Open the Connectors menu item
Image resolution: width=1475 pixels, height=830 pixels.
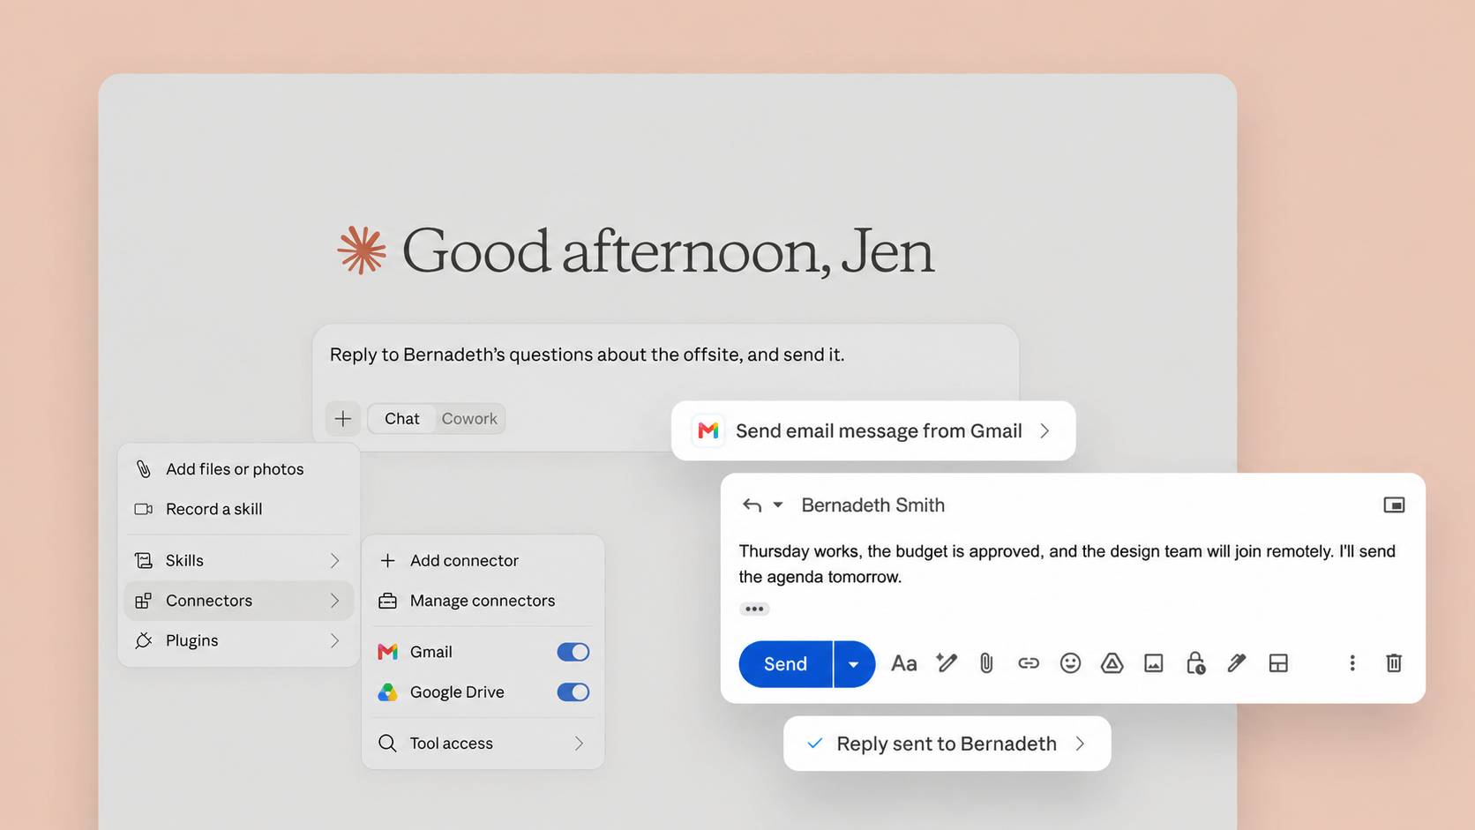(238, 601)
